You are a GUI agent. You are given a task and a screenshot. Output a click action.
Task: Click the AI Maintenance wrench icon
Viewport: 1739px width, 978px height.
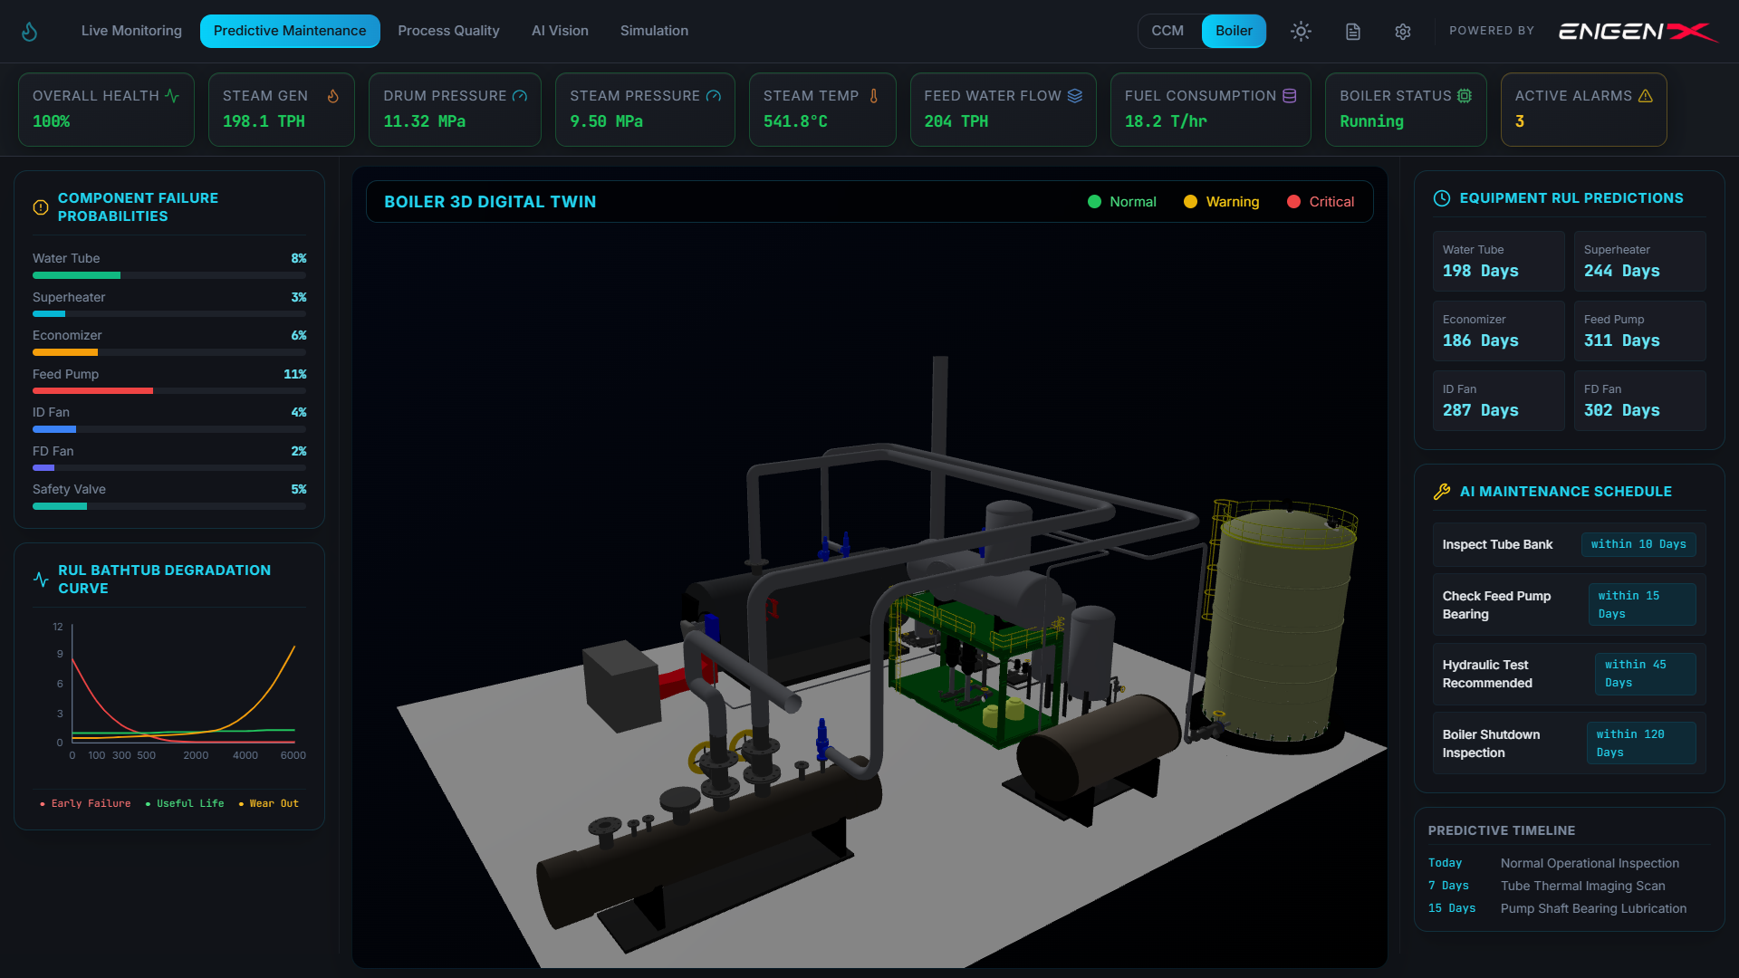pos(1442,492)
